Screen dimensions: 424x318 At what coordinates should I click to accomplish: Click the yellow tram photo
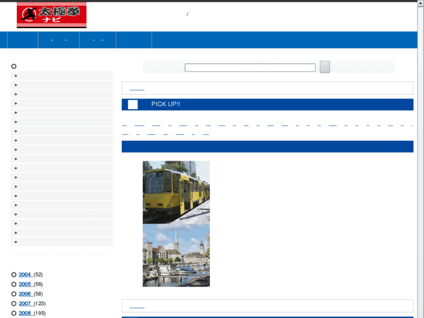point(176,193)
